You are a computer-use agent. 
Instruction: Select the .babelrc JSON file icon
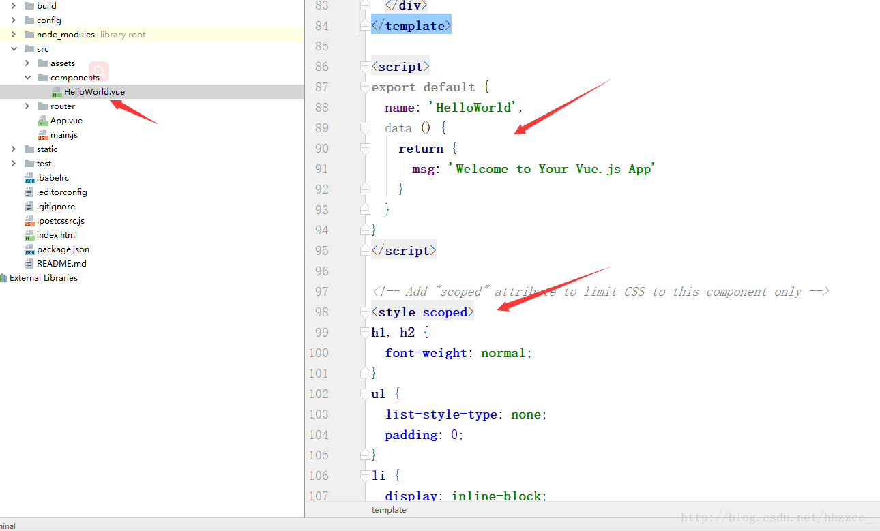29,178
